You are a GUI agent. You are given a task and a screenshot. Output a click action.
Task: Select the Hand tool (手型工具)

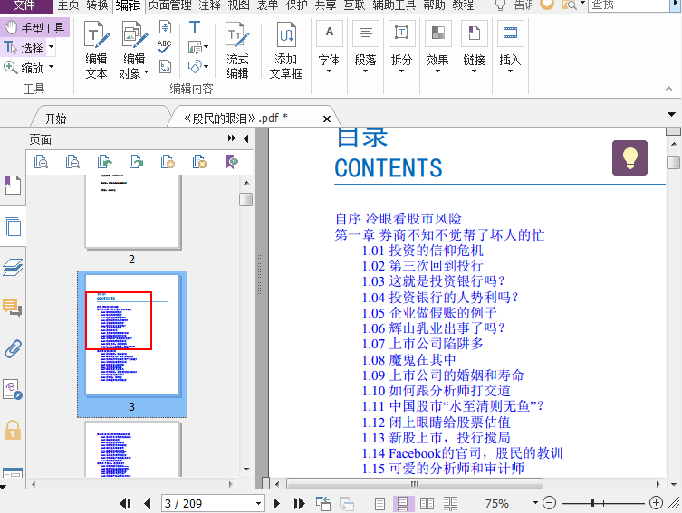34,28
